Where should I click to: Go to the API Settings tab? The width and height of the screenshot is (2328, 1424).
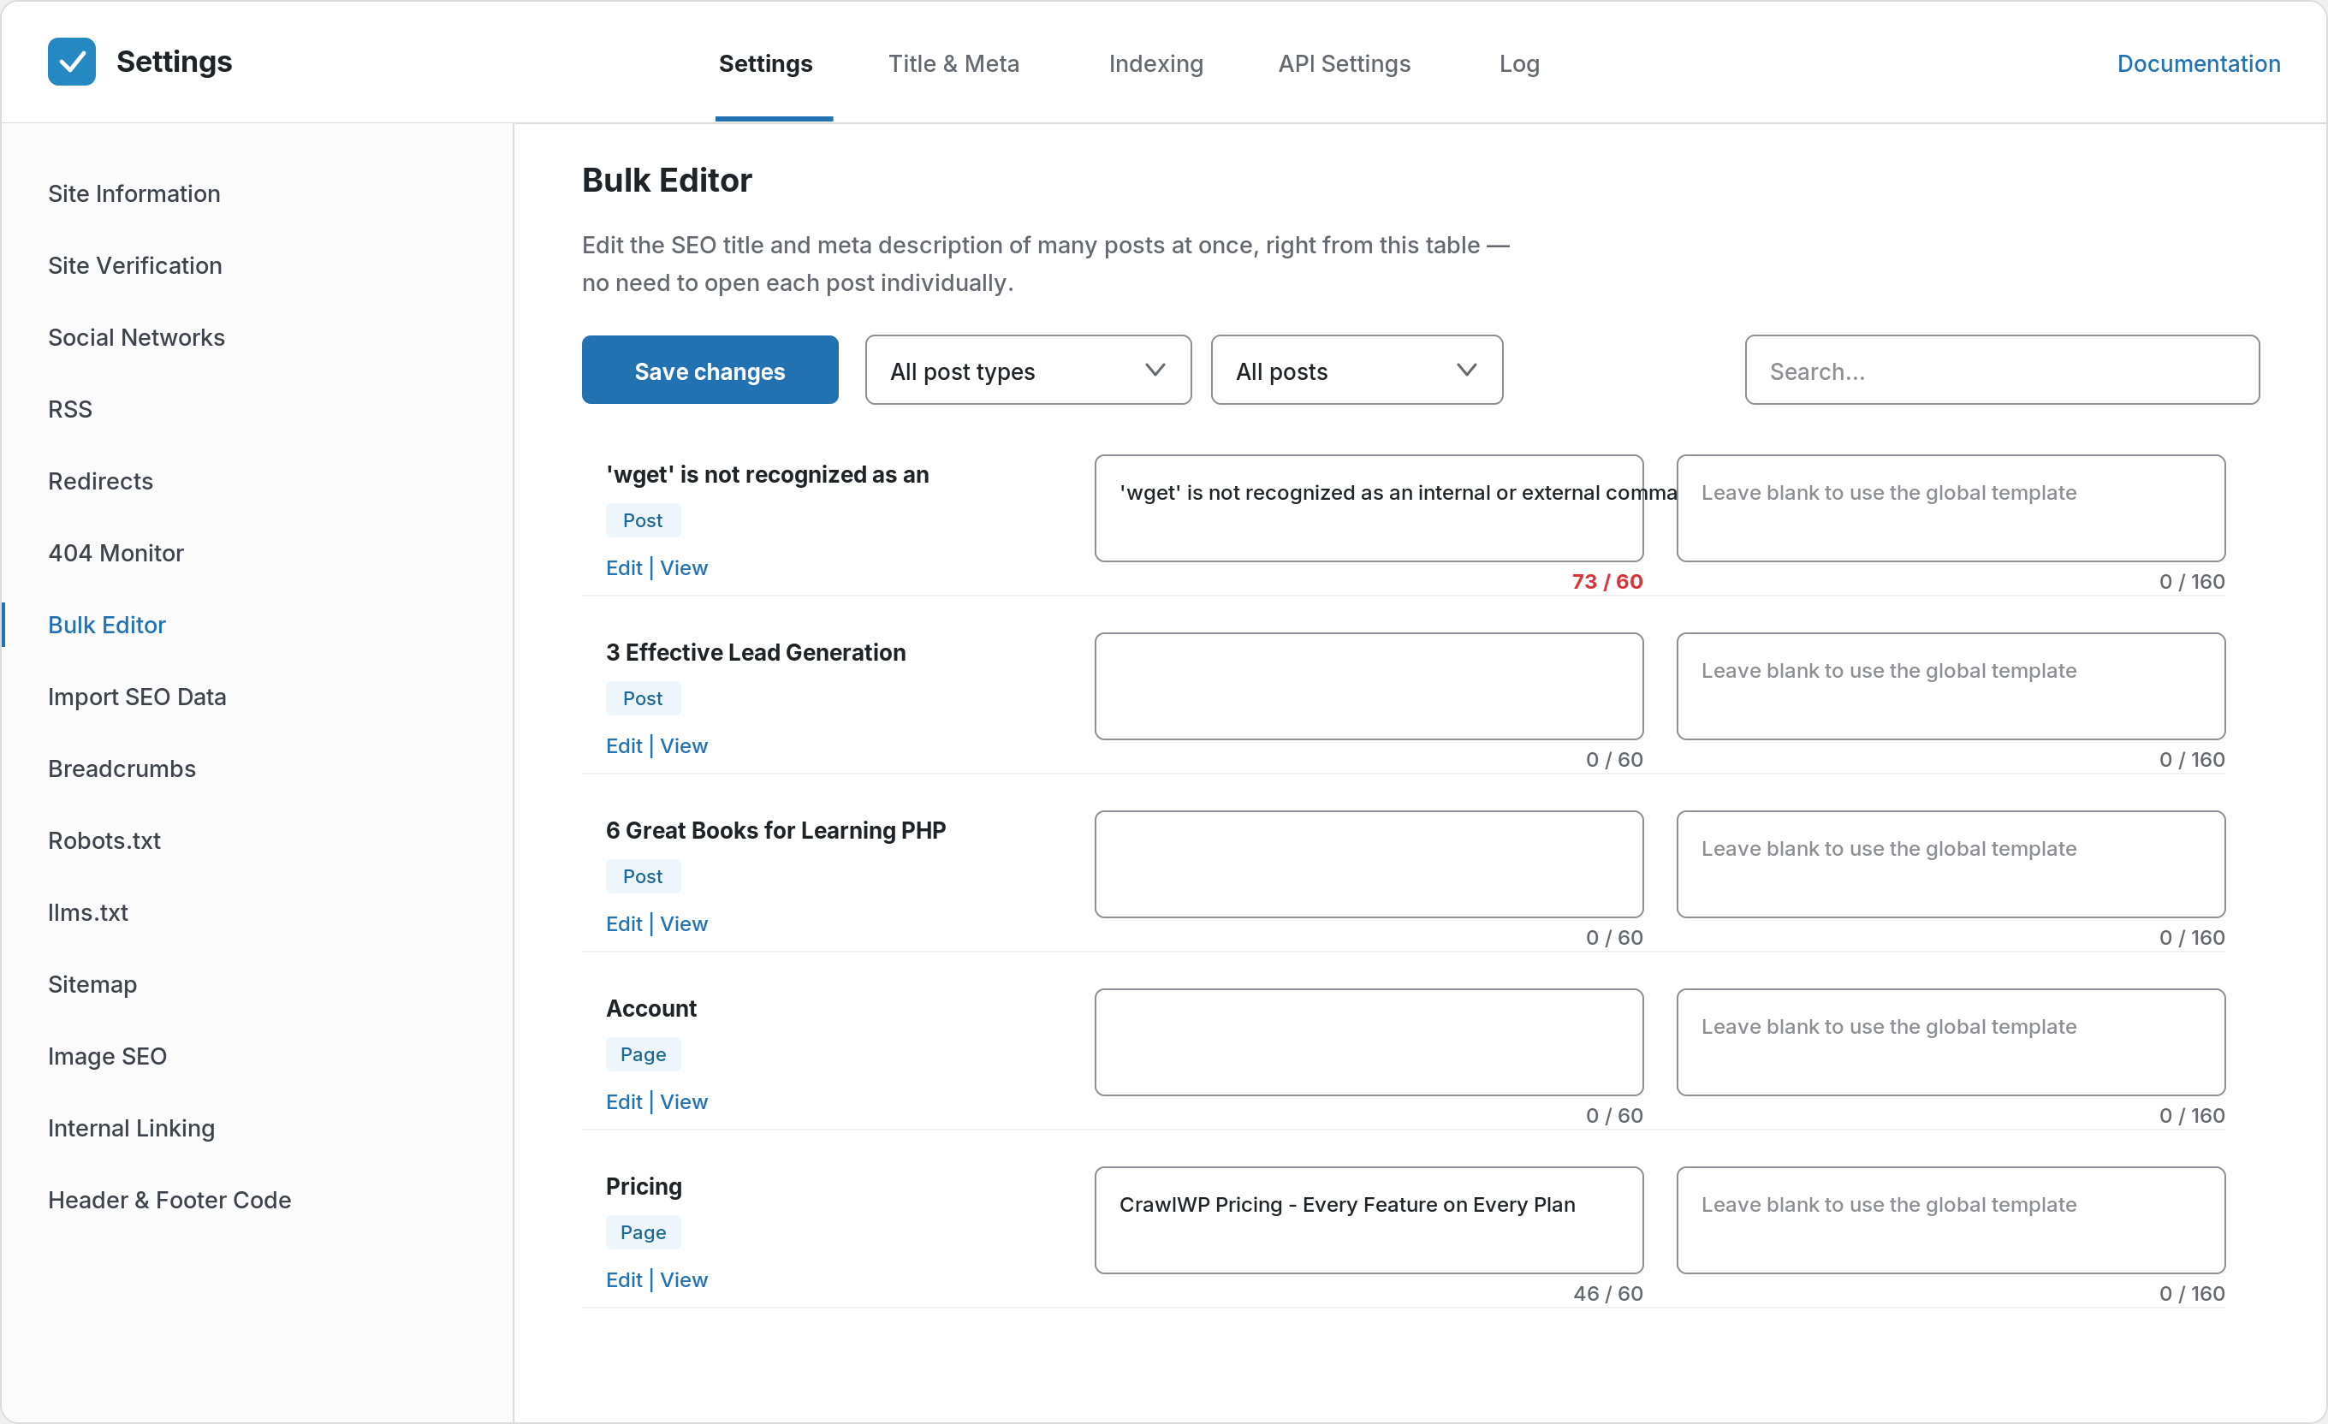point(1344,63)
